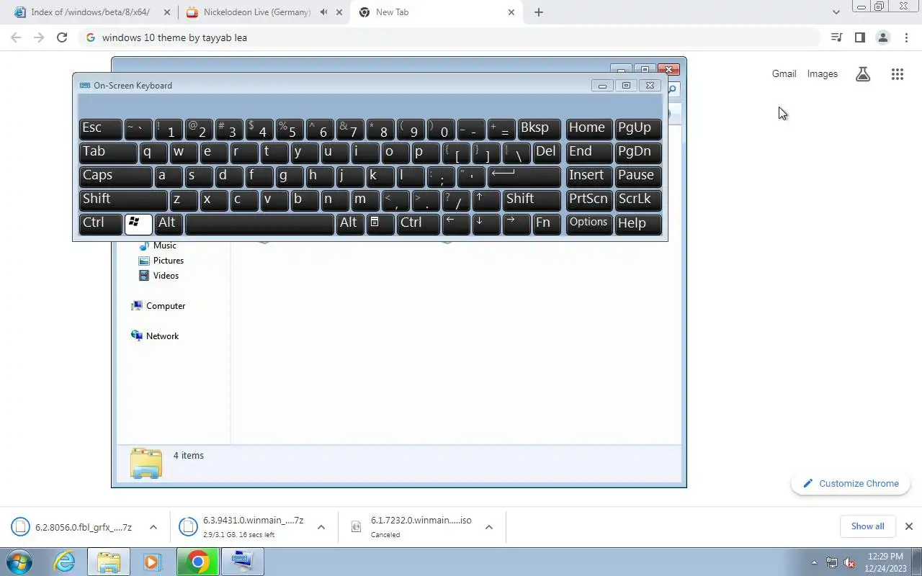This screenshot has height=576, width=922.
Task: Mute the Nickelodeon Live tab audio icon
Action: (x=323, y=12)
